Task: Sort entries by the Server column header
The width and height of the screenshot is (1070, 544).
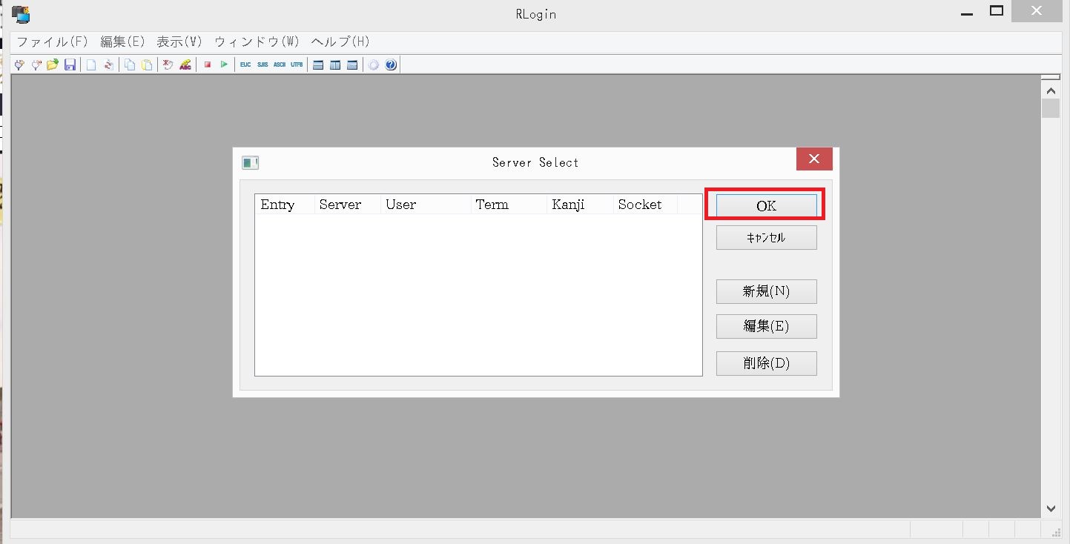Action: [340, 204]
